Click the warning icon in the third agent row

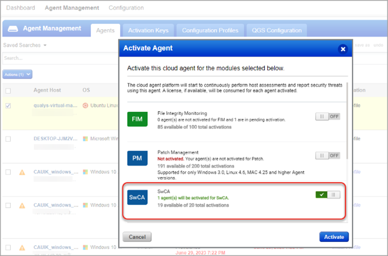coord(22,172)
